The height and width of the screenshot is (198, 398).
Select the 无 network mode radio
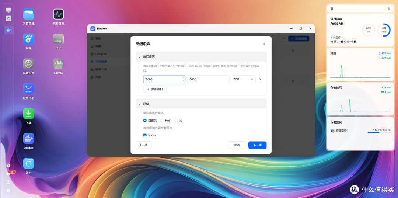click(176, 120)
